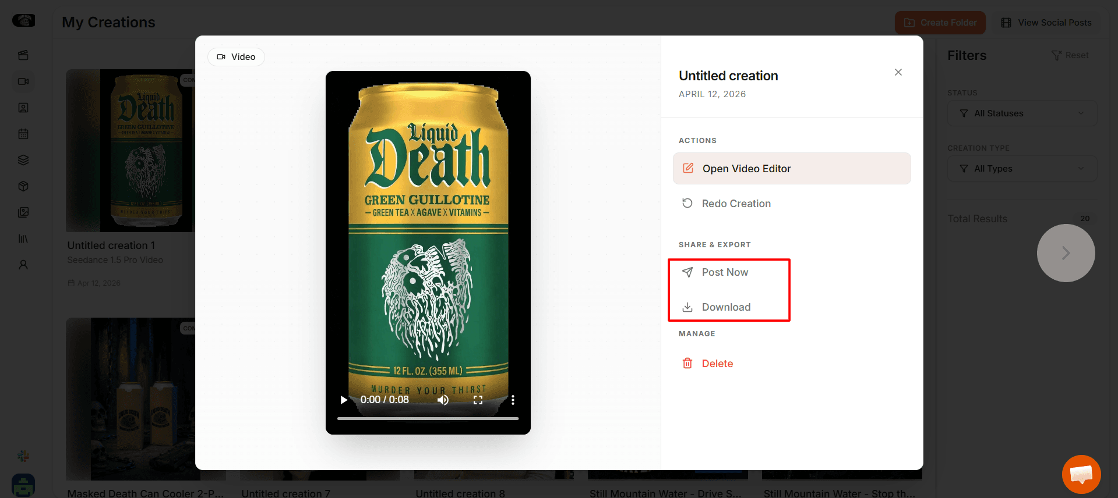Click the View Social Posts grid icon

point(1006,23)
